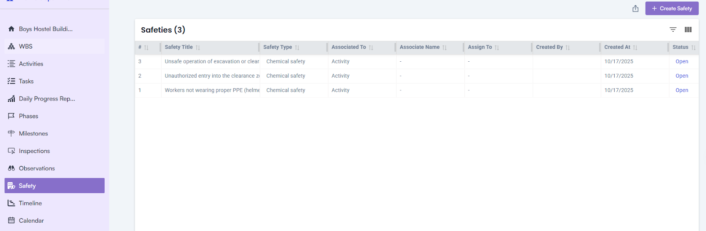Sort by Created At arrows
The height and width of the screenshot is (231, 706).
[635, 48]
